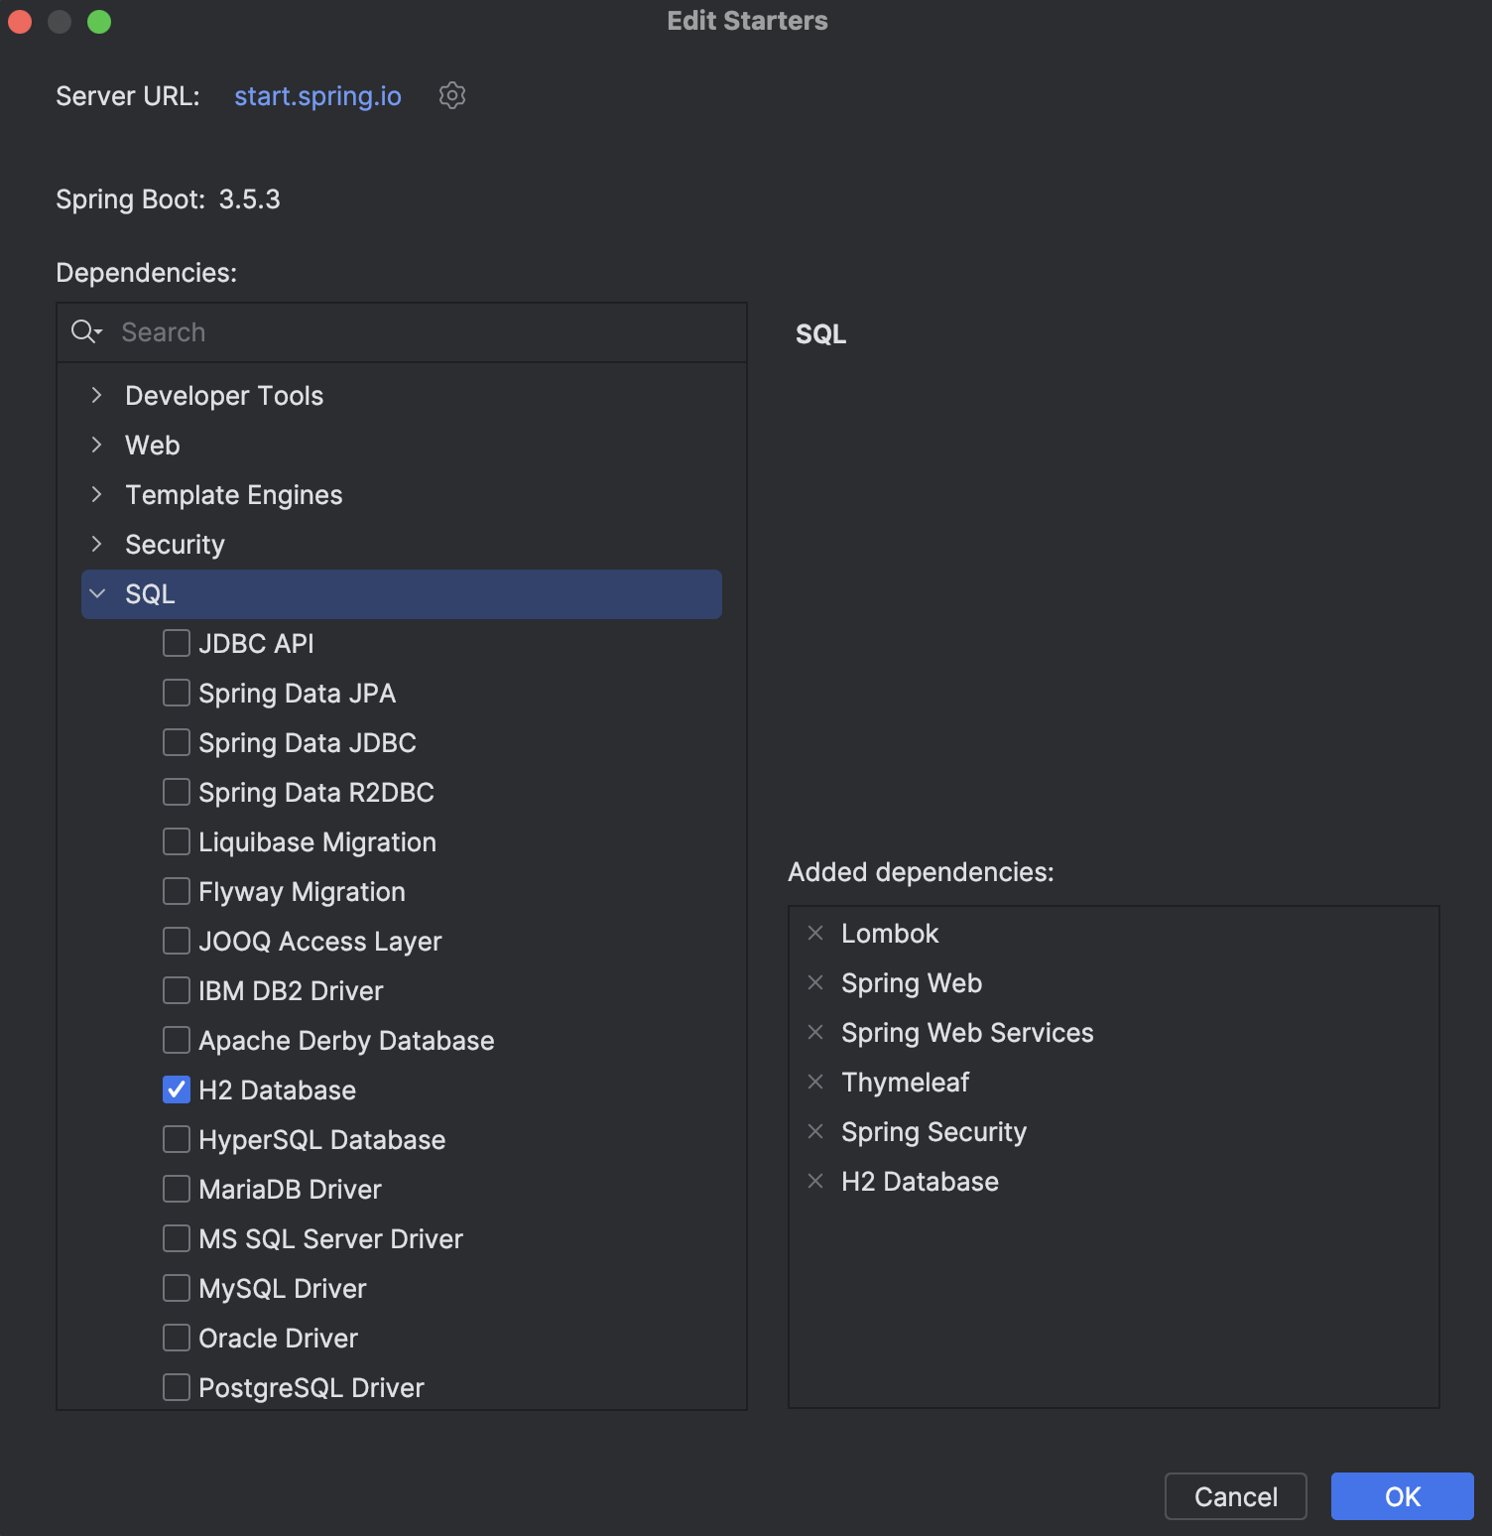Enable the JDBC API checkbox
This screenshot has width=1492, height=1536.
pyautogui.click(x=177, y=643)
